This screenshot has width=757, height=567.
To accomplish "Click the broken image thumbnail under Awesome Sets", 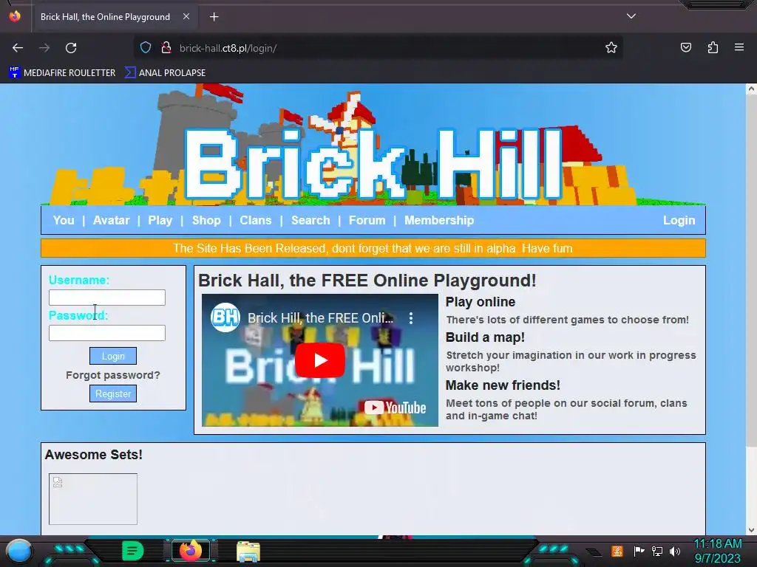I will 92,499.
